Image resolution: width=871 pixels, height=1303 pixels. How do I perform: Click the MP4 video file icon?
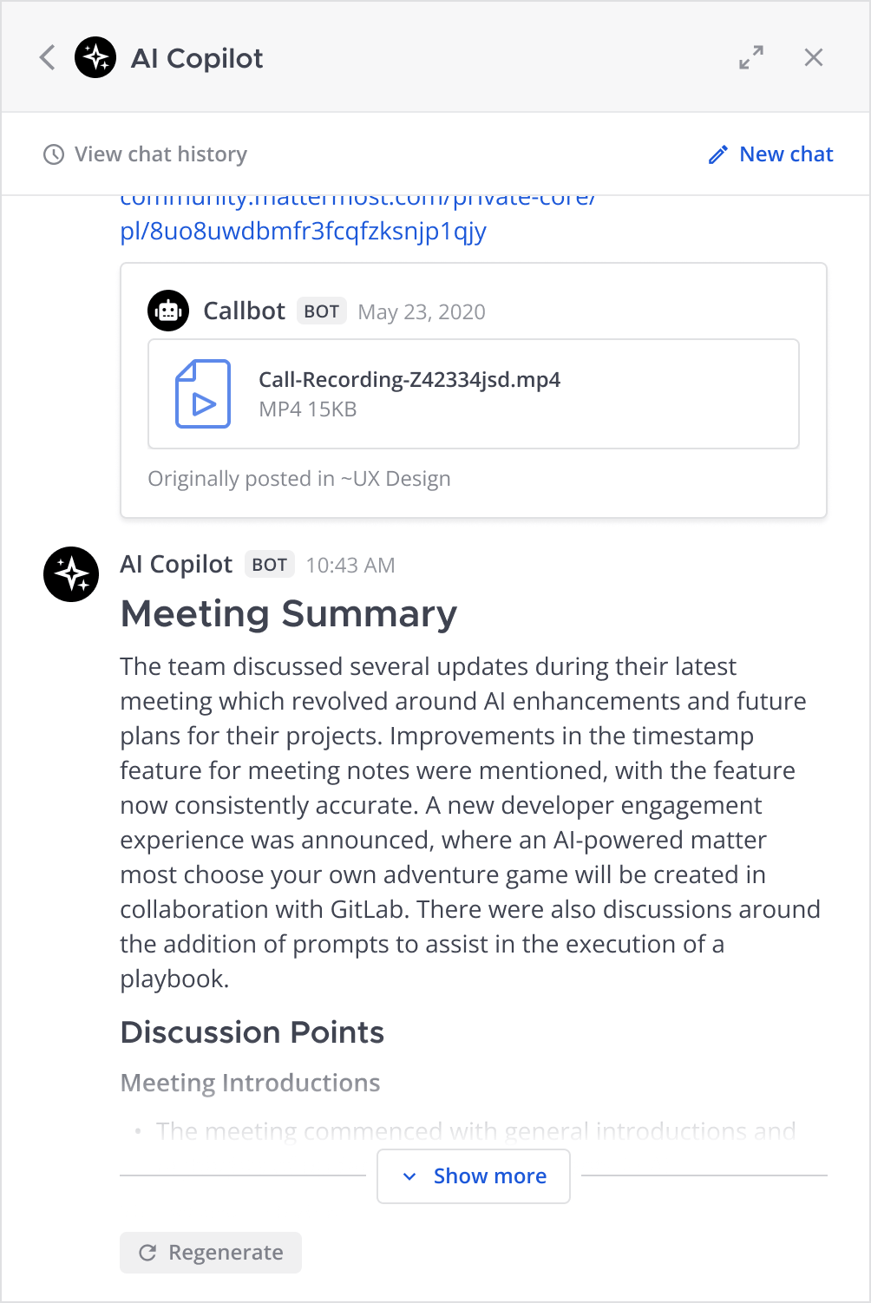[x=203, y=394]
